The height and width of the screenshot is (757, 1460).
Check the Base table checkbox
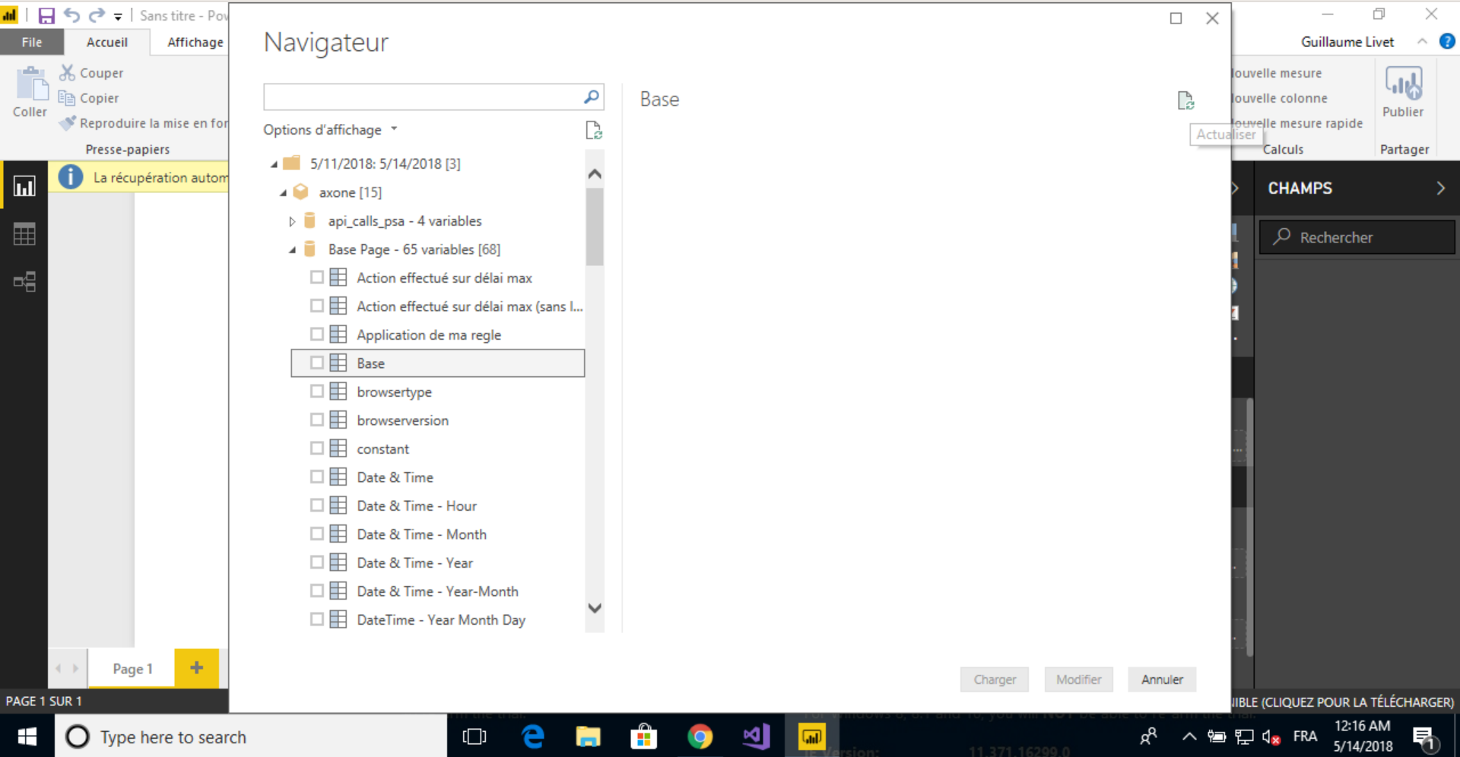tap(317, 363)
